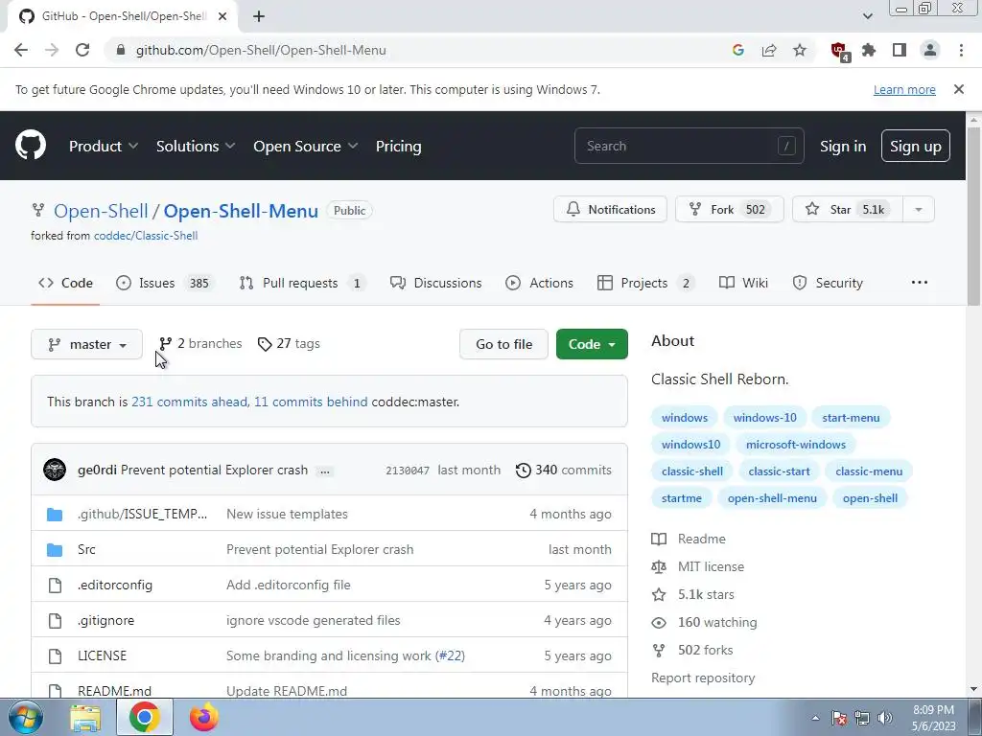Open the Actions tab
The height and width of the screenshot is (736, 982).
click(x=539, y=283)
